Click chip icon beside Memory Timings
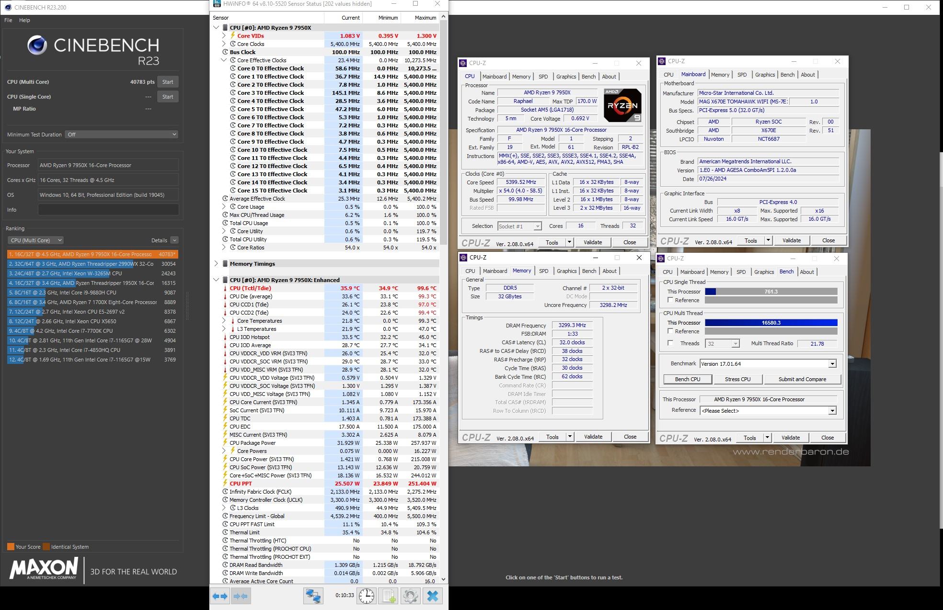The width and height of the screenshot is (943, 610). point(225,264)
